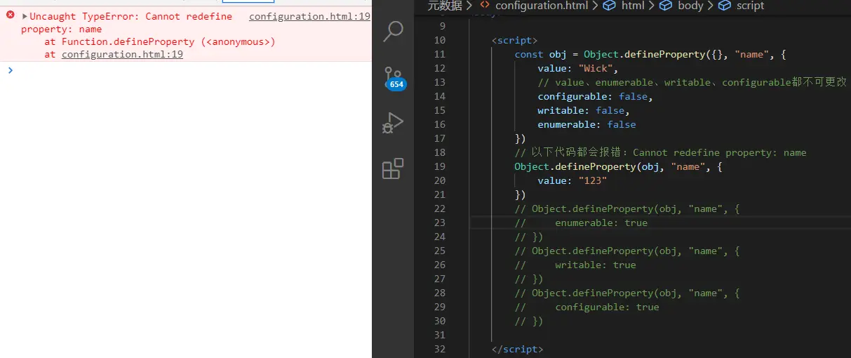Screen dimensions: 851x358
Task: Select 元数据 folder in the breadcrumb
Action: click(445, 6)
